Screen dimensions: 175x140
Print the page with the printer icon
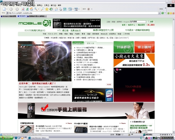point(60,9)
